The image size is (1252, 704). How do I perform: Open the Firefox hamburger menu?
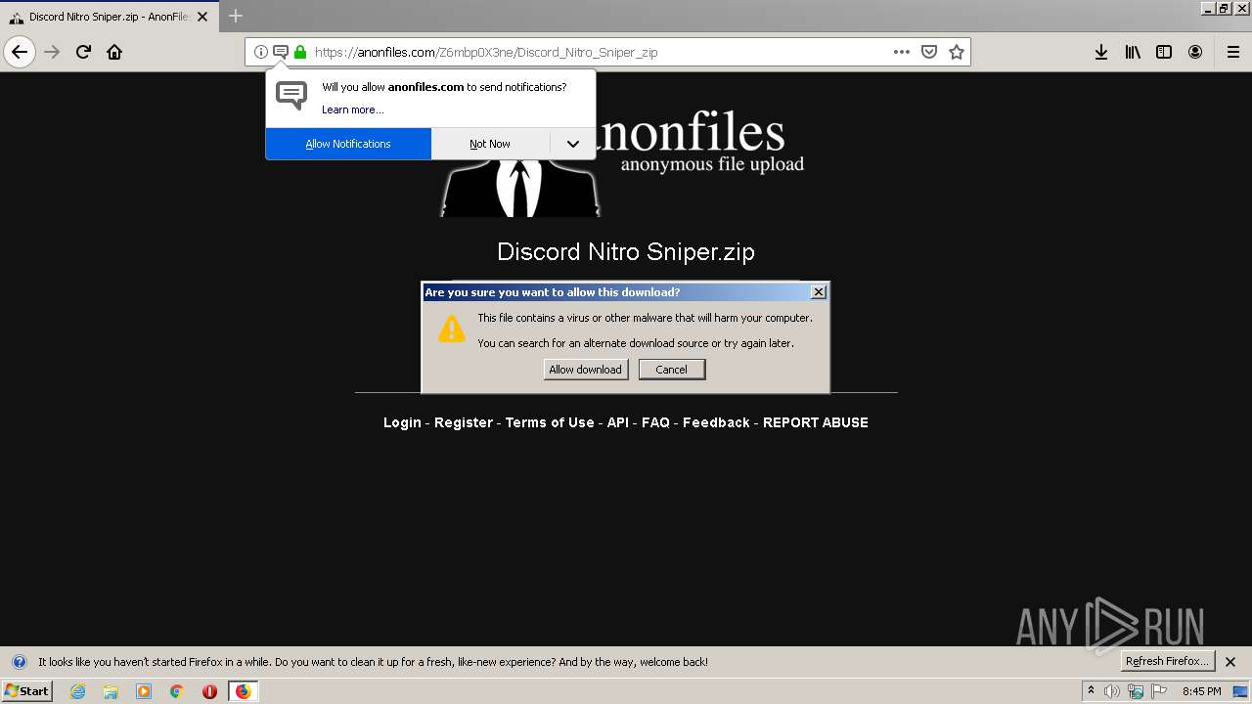pyautogui.click(x=1233, y=52)
